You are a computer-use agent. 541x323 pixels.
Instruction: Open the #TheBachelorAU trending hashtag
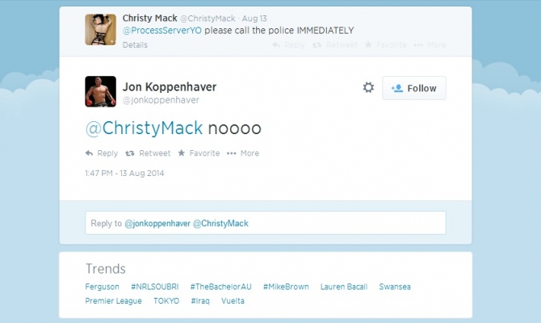coord(220,287)
